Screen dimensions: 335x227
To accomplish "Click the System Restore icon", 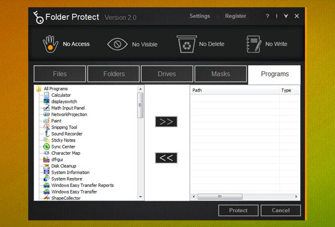I will pyautogui.click(x=47, y=179).
